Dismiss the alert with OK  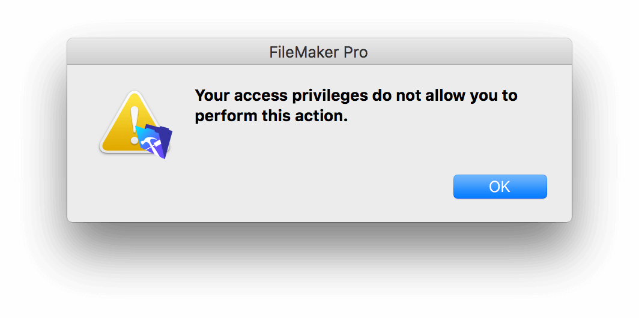(x=500, y=187)
